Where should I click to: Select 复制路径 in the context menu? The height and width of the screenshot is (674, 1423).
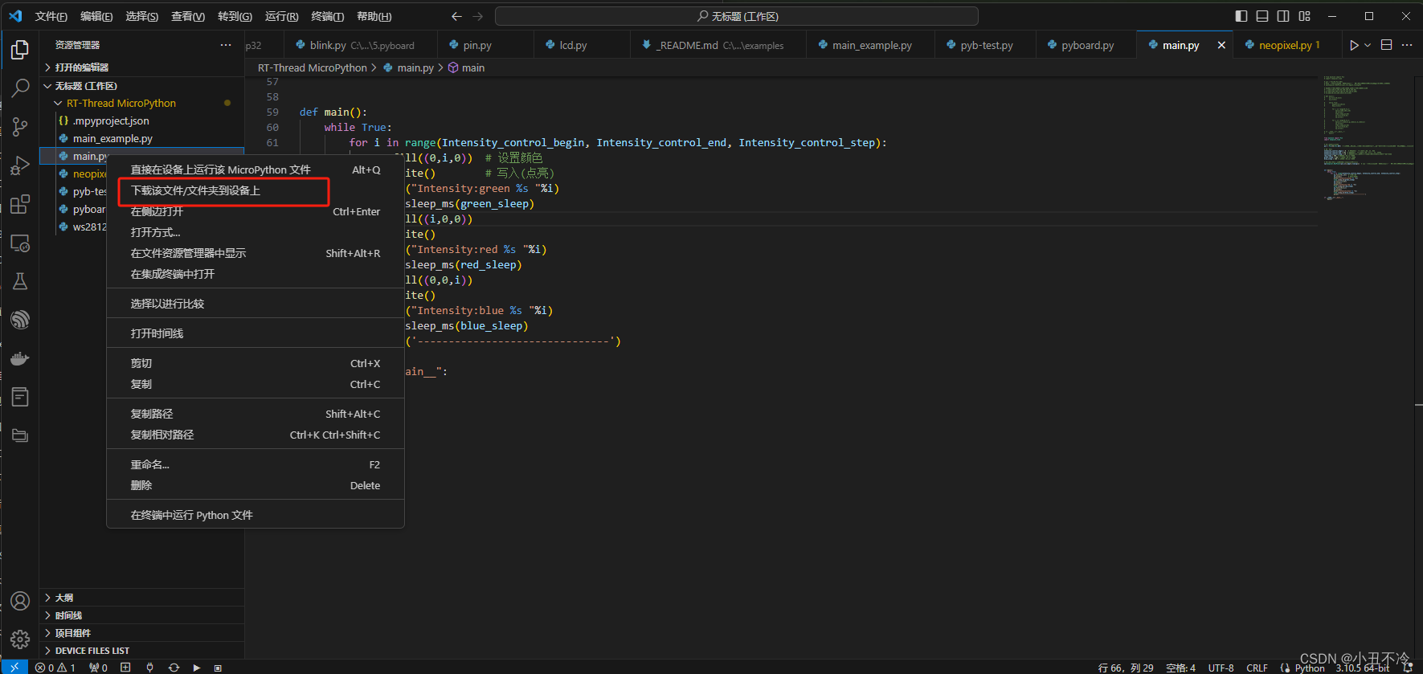[x=256, y=414]
